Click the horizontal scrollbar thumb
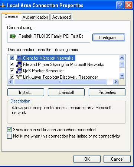 click(x=61, y=82)
